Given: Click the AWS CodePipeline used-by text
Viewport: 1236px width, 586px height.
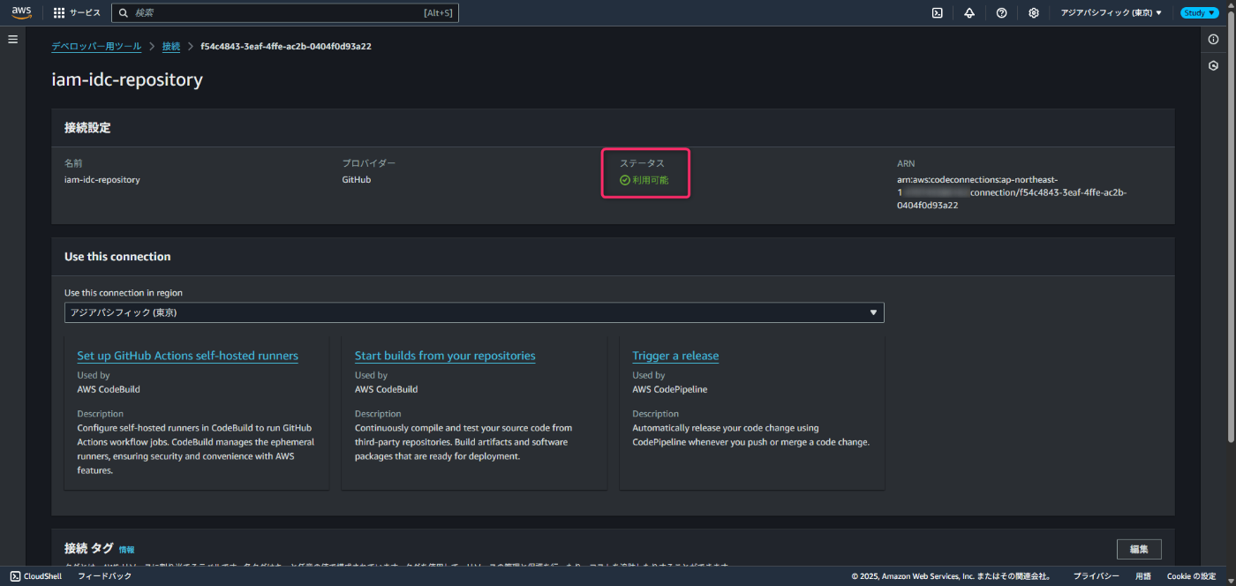Looking at the screenshot, I should (x=670, y=389).
